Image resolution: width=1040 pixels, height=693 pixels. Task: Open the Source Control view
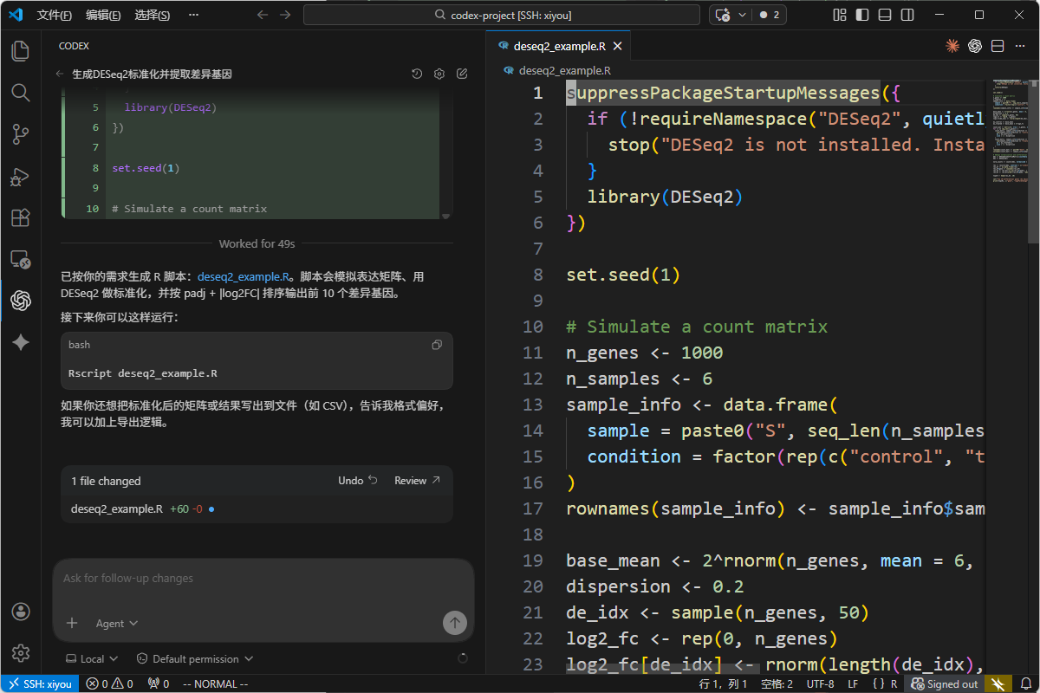(21, 133)
